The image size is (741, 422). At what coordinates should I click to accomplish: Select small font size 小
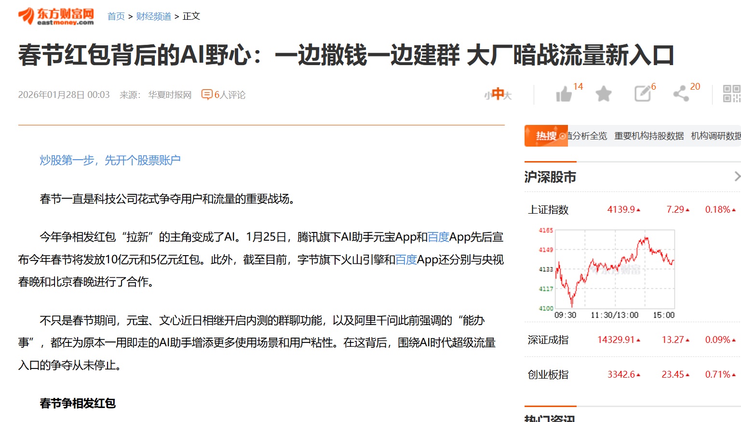pos(487,95)
